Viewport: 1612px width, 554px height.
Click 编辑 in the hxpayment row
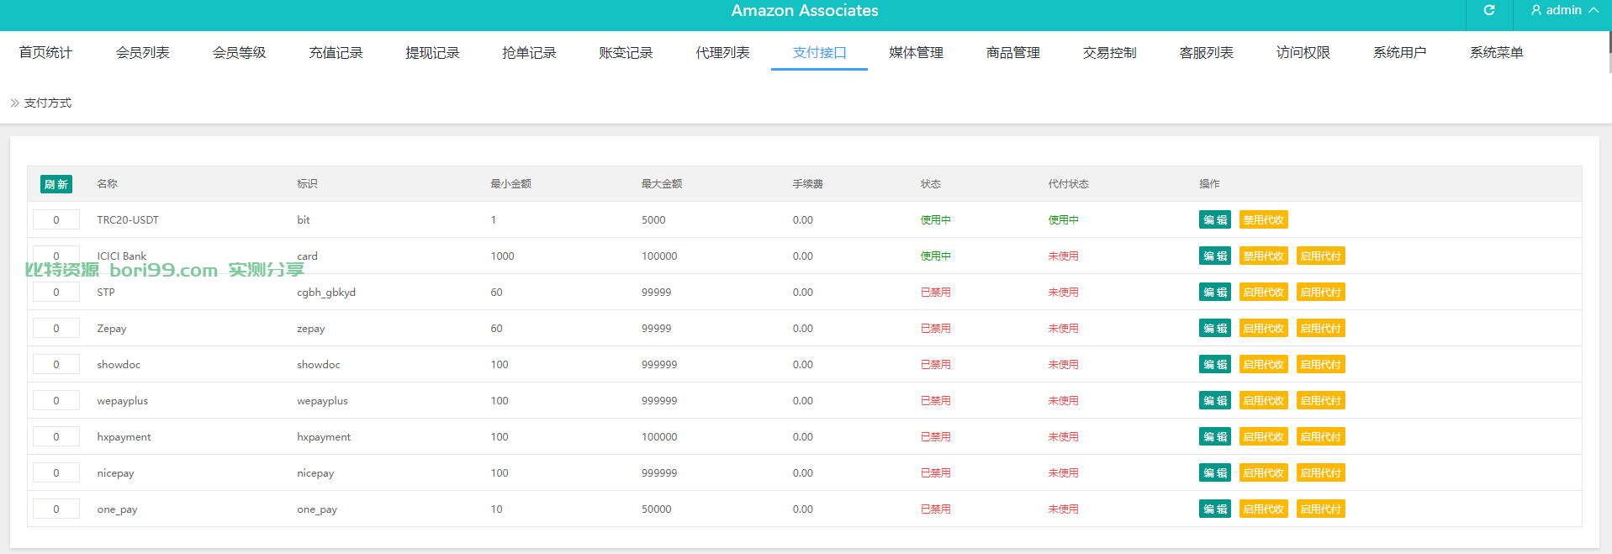click(x=1215, y=436)
